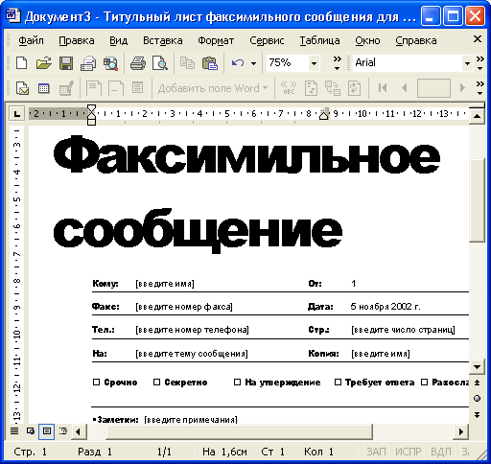Paste clipboard contents icon
The height and width of the screenshot is (464, 491).
(210, 63)
